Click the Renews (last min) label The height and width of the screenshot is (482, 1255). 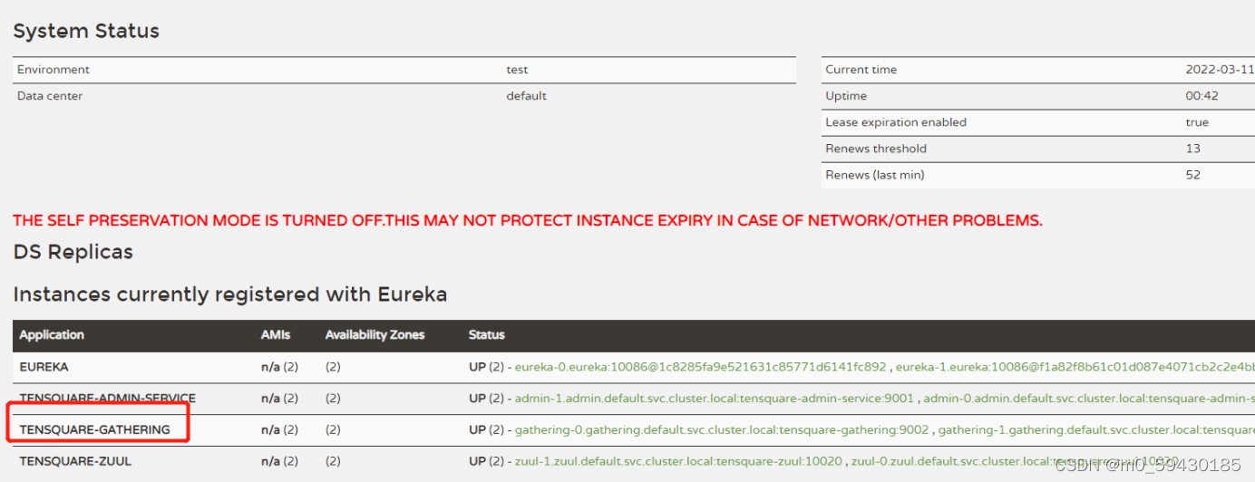click(875, 175)
